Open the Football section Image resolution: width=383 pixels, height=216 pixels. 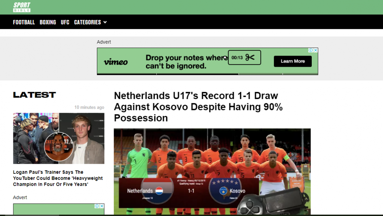click(24, 22)
